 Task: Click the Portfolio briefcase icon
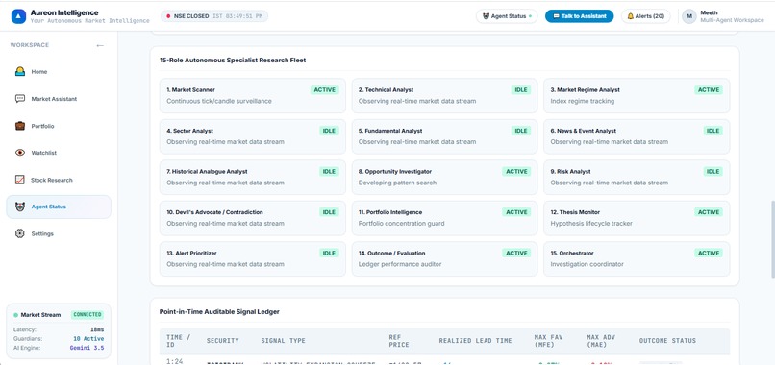coord(20,126)
